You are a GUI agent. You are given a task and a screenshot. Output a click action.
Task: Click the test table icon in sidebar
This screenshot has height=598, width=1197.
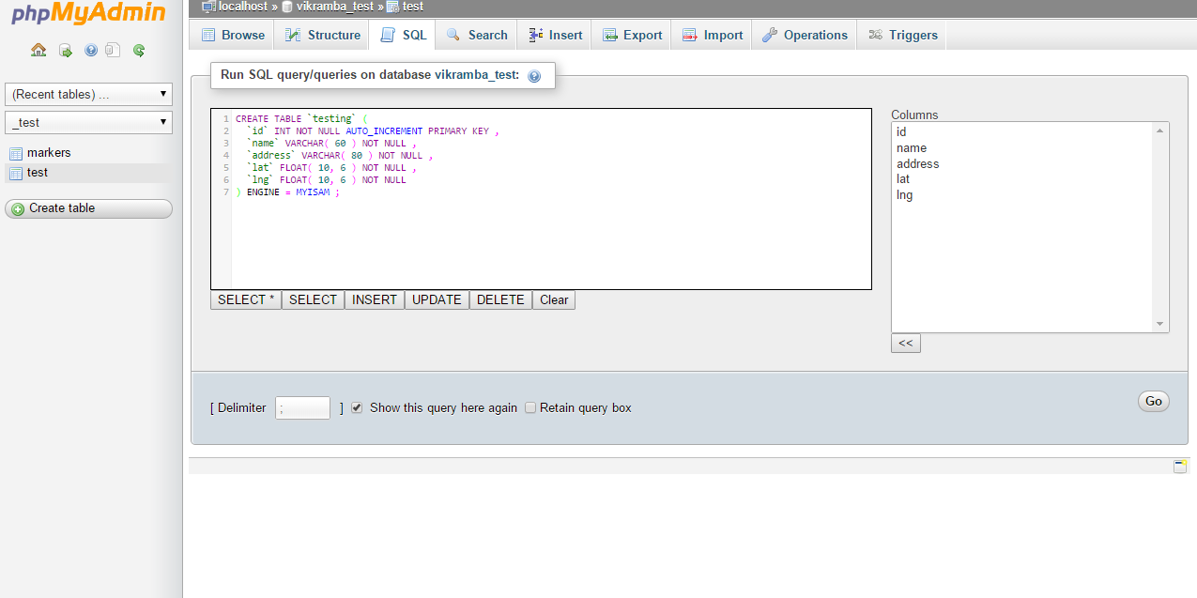click(x=16, y=173)
